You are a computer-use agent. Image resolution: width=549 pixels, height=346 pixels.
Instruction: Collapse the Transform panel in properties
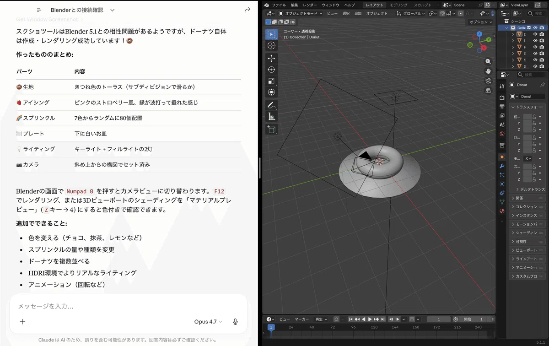[527, 107]
